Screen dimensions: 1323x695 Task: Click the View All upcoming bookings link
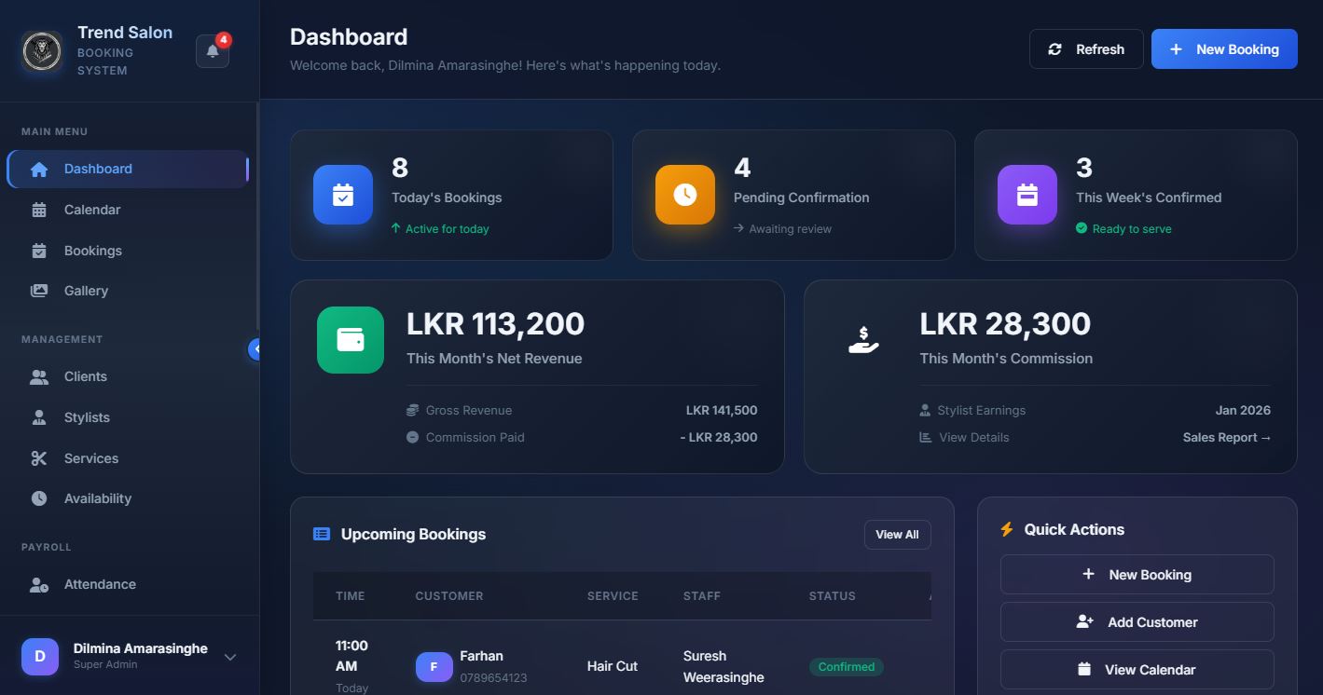click(x=896, y=534)
